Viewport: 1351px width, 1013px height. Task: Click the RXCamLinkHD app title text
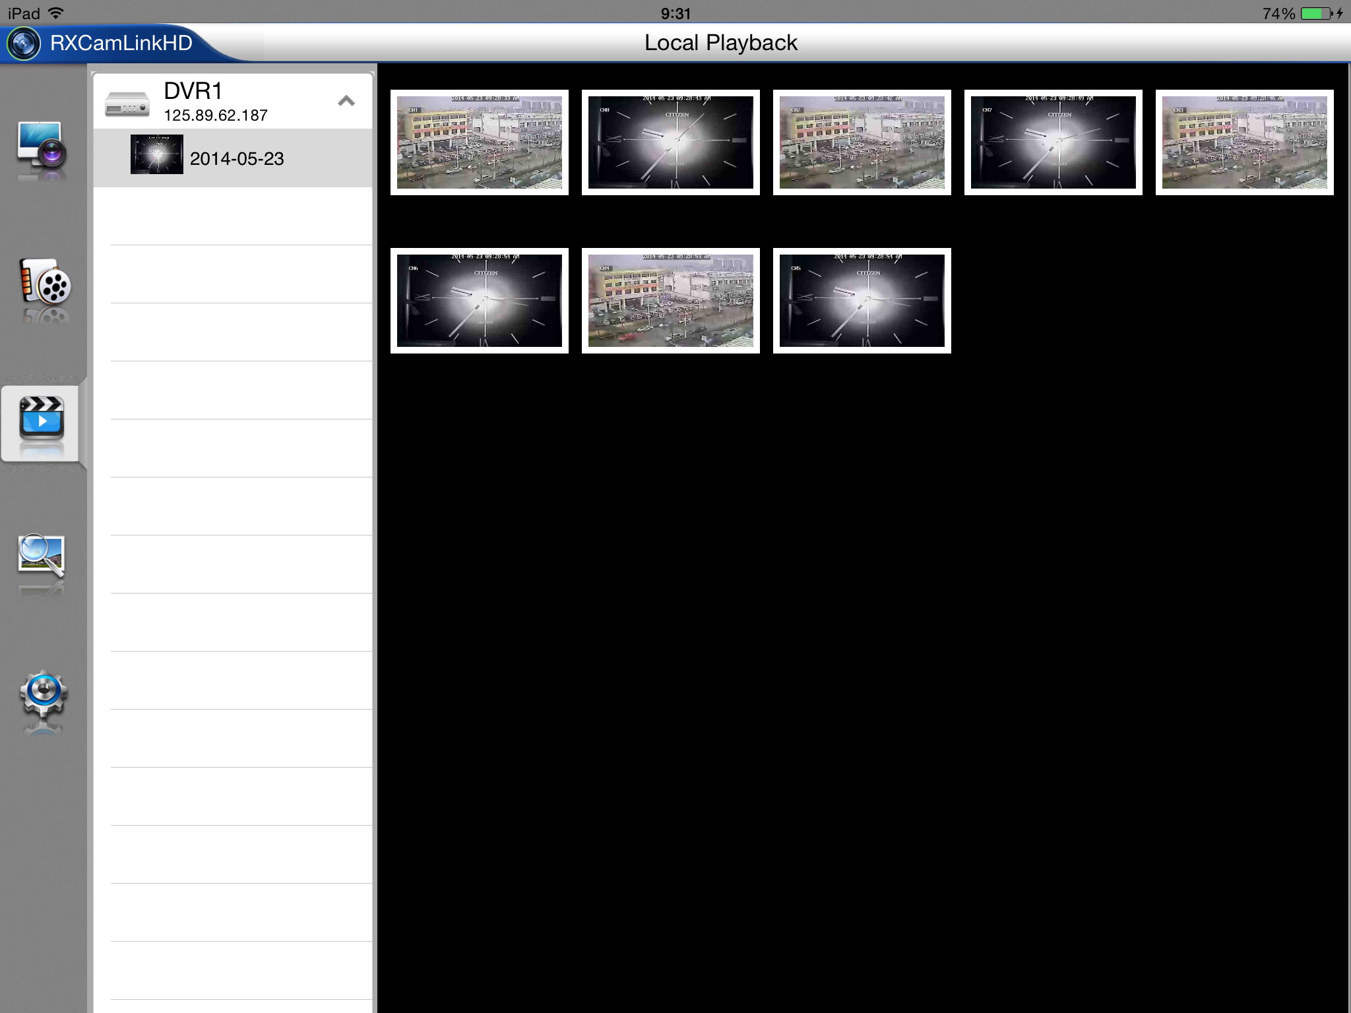[121, 44]
